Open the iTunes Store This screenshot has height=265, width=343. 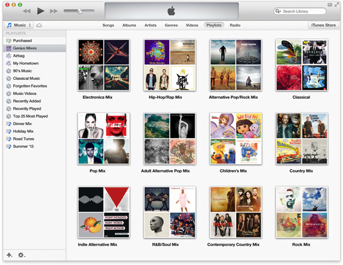pyautogui.click(x=323, y=25)
